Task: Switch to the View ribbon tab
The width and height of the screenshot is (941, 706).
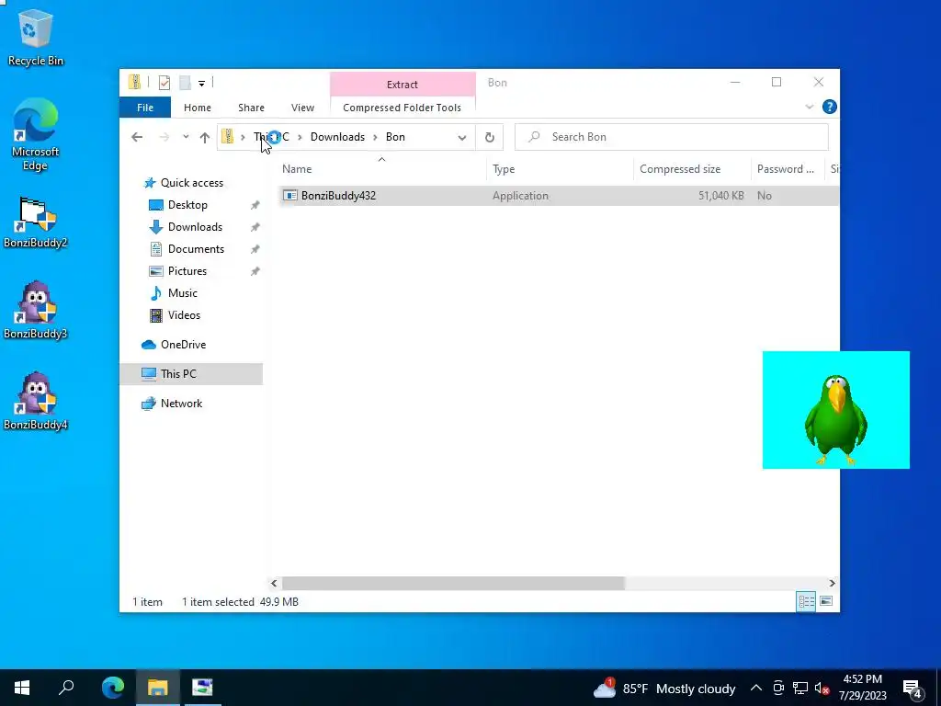Action: point(302,108)
